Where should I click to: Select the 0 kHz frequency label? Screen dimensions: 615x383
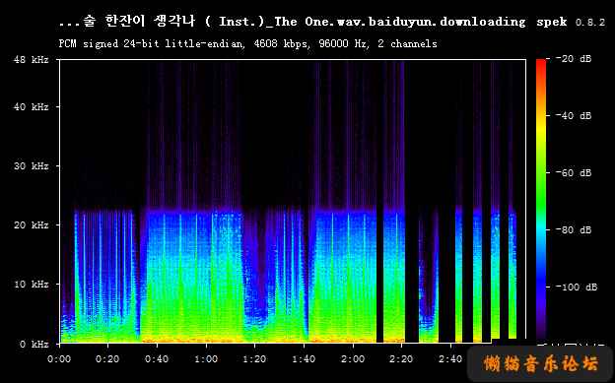click(34, 345)
